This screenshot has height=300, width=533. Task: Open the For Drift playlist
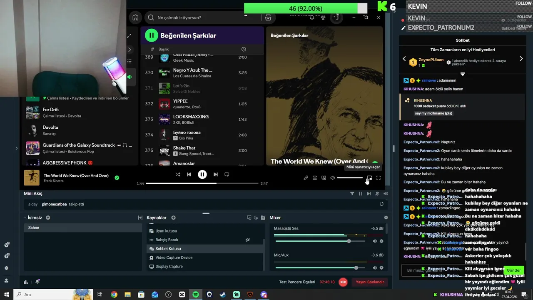click(x=79, y=112)
